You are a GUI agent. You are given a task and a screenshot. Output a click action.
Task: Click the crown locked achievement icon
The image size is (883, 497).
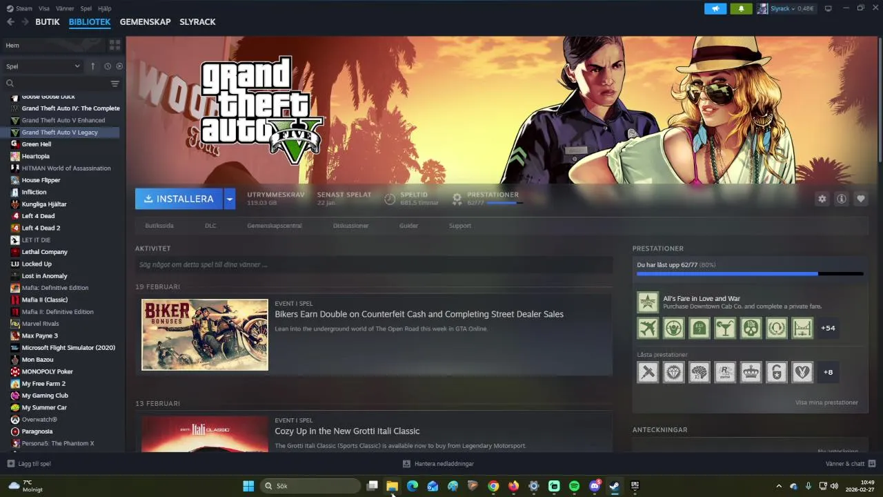[x=751, y=372]
